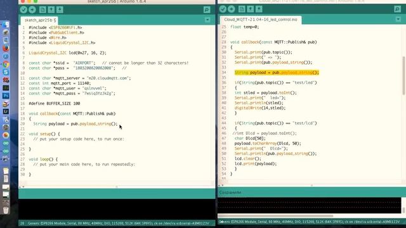Click Verify button in left Arduino window
Screen dimensions: 406x228
point(23,10)
